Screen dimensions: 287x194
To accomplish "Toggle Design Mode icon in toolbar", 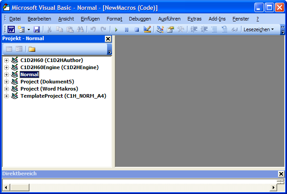I will [148, 29].
